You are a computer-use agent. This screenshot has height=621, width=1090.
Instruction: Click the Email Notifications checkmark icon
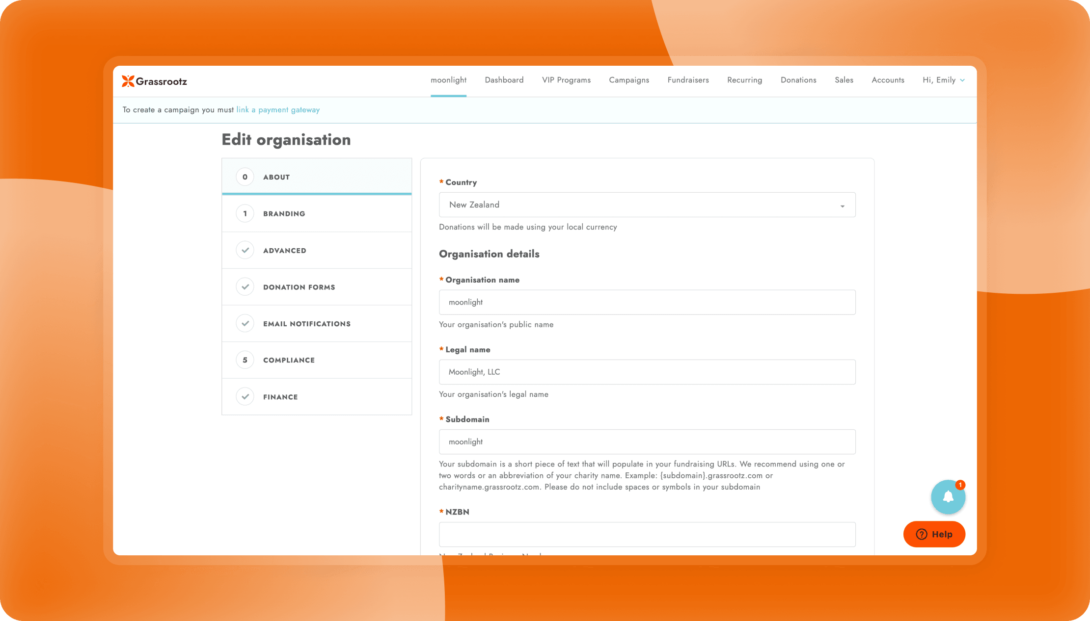point(245,323)
